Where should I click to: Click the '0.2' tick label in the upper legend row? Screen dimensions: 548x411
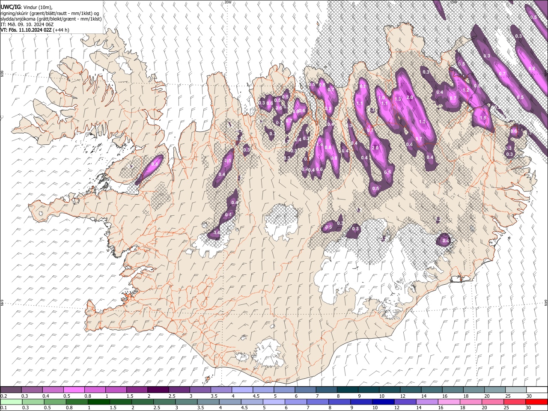pos(3,396)
